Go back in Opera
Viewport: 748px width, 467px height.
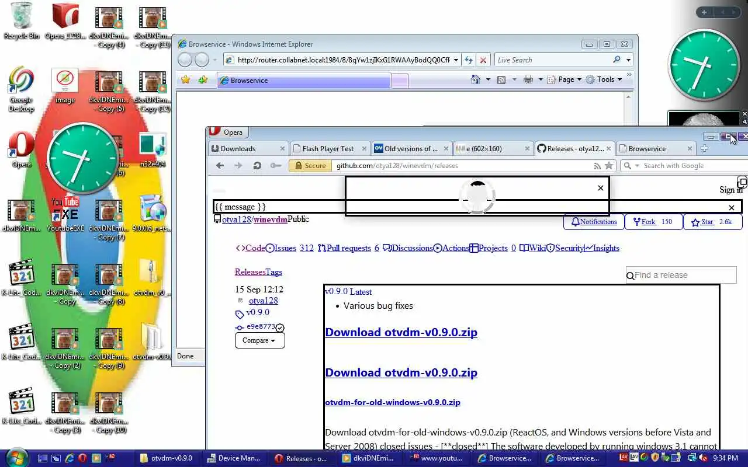coord(220,166)
